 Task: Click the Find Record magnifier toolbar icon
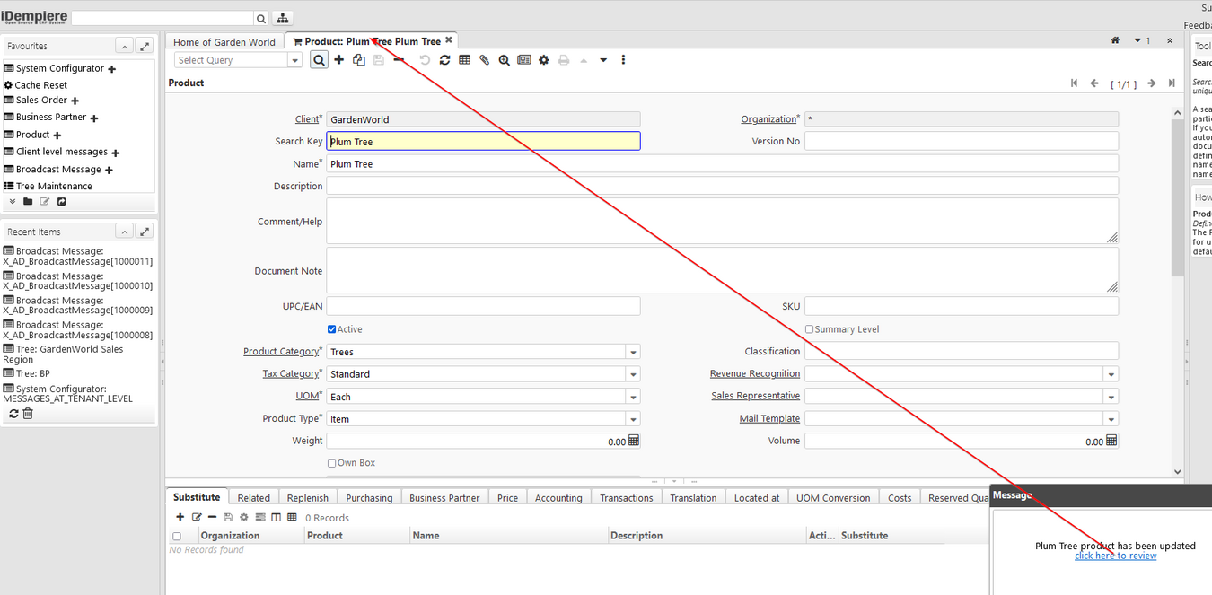[319, 60]
